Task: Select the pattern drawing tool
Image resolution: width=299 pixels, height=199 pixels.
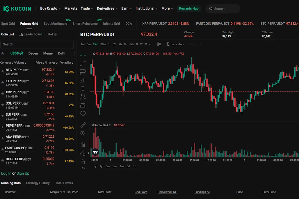Action: pos(83,97)
